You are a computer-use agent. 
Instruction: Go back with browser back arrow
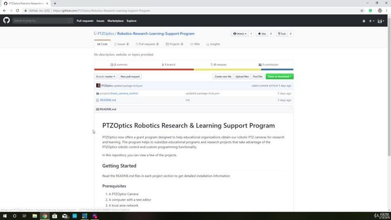4,10
